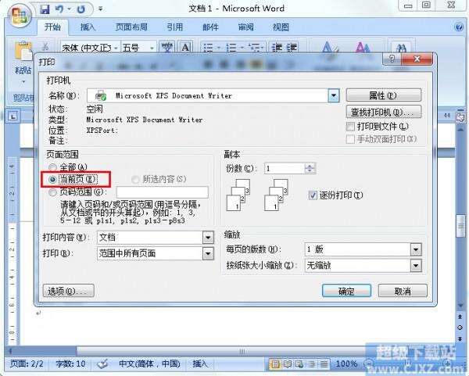Click the Multilevel List icon
This screenshot has width=469, height=376.
click(255, 47)
